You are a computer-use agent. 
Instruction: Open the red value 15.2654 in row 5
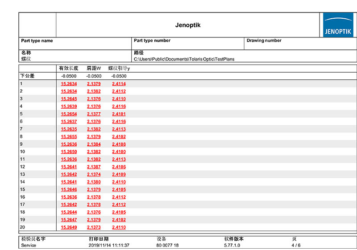[x=69, y=114]
